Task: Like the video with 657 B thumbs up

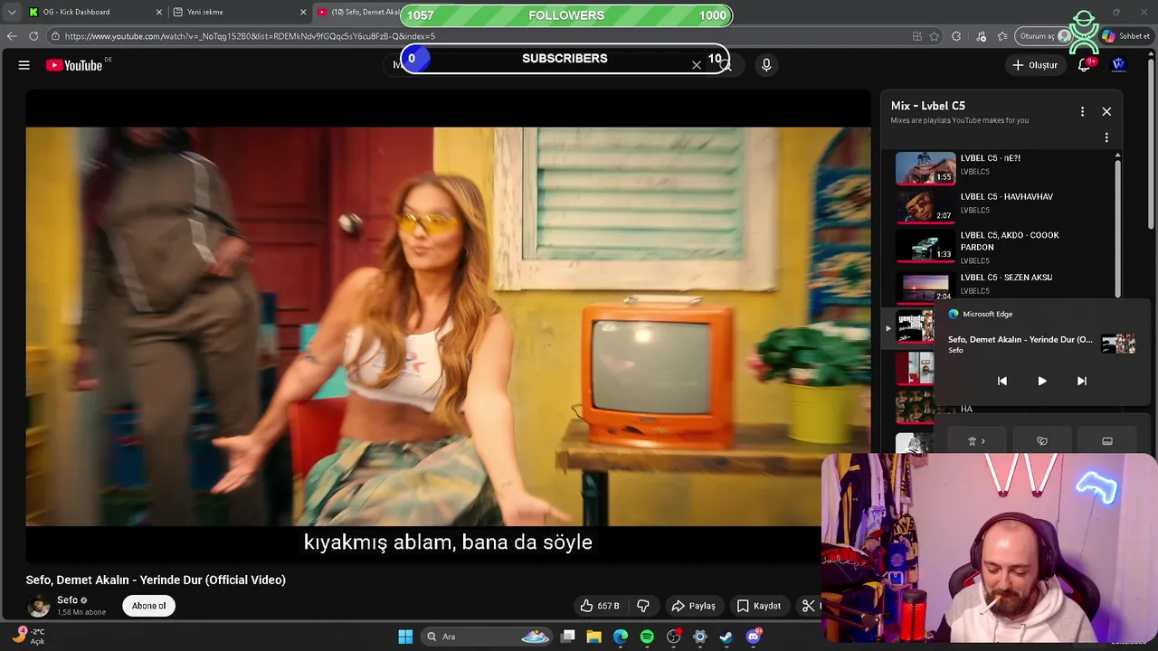Action: point(601,606)
